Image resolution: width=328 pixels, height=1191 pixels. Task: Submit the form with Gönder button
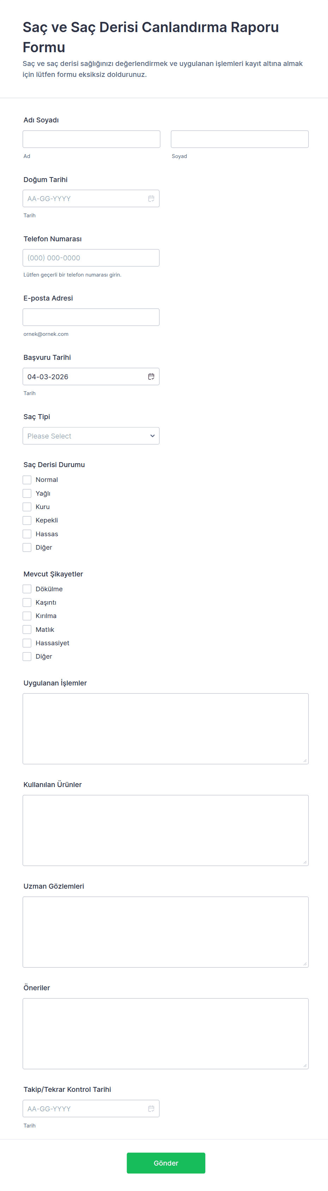tap(166, 1163)
